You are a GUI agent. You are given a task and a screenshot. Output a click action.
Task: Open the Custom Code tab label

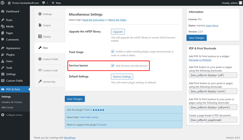[x=50, y=70]
